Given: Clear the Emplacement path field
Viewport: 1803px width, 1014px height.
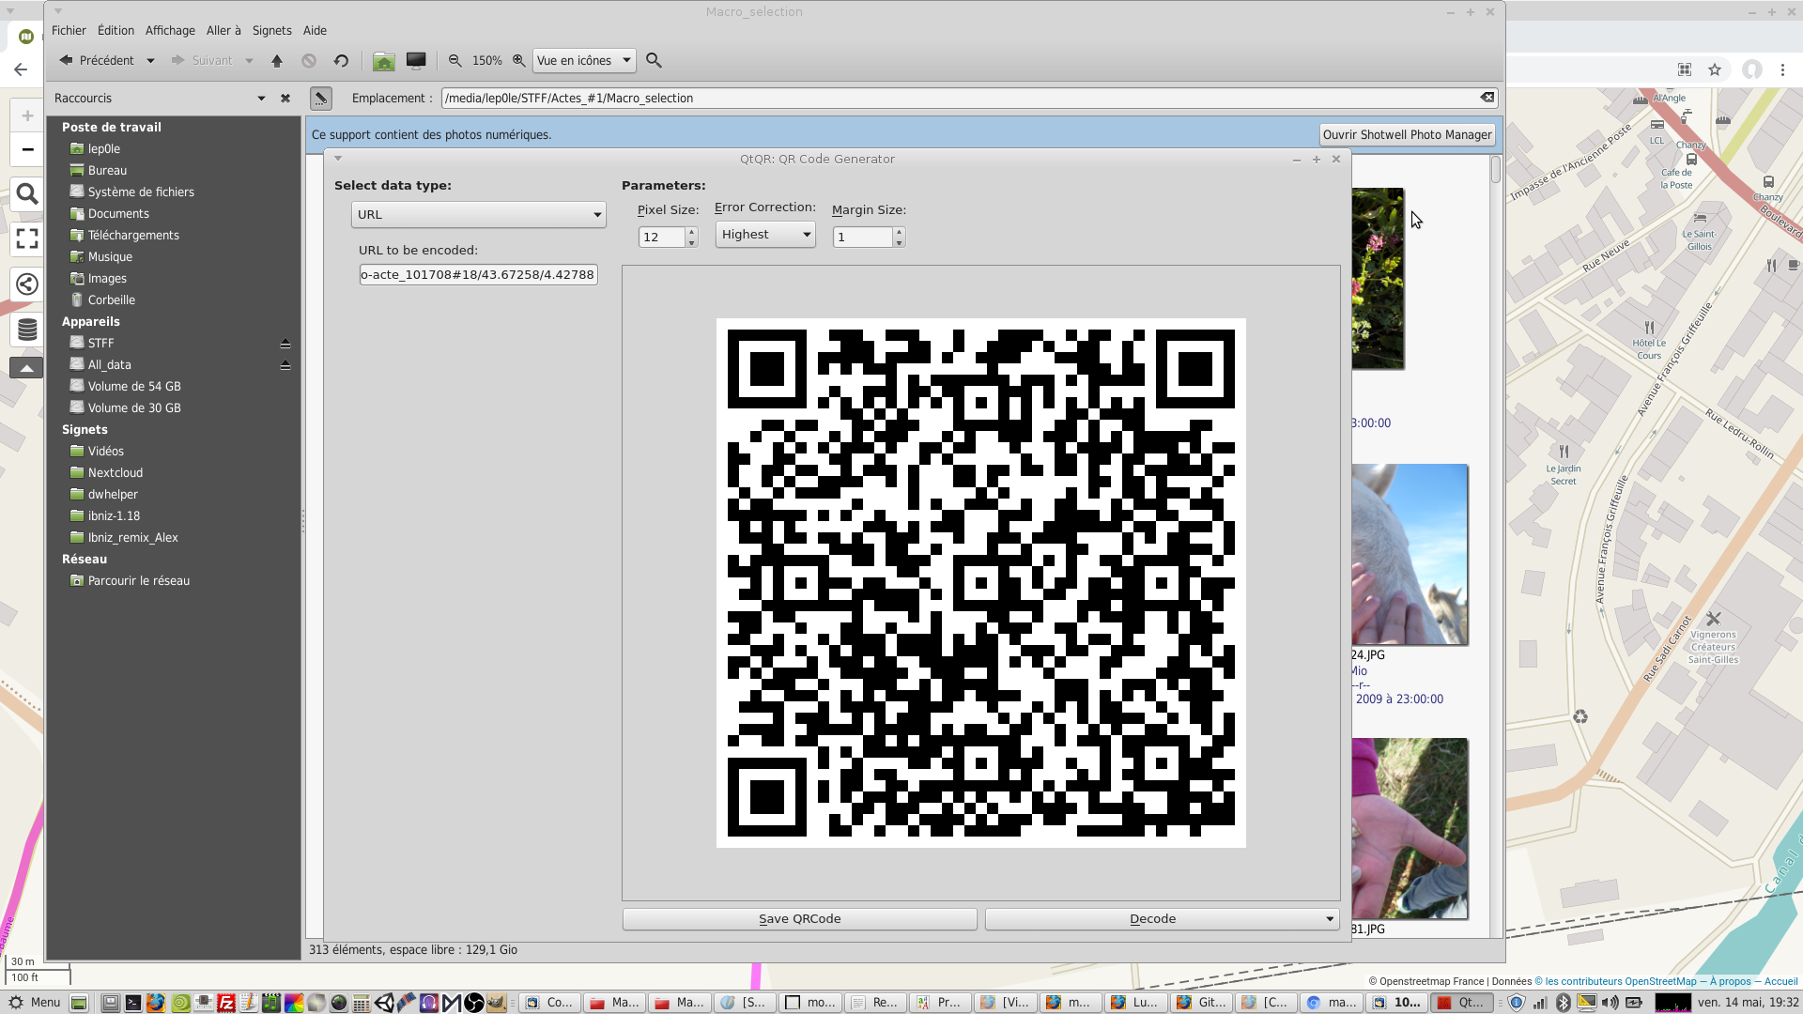Looking at the screenshot, I should tap(1487, 98).
